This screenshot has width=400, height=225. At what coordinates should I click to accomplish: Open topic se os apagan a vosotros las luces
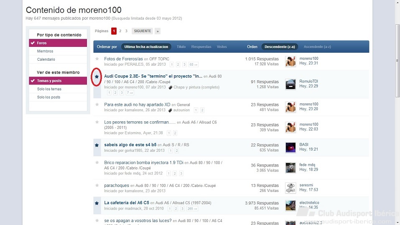[138, 220]
